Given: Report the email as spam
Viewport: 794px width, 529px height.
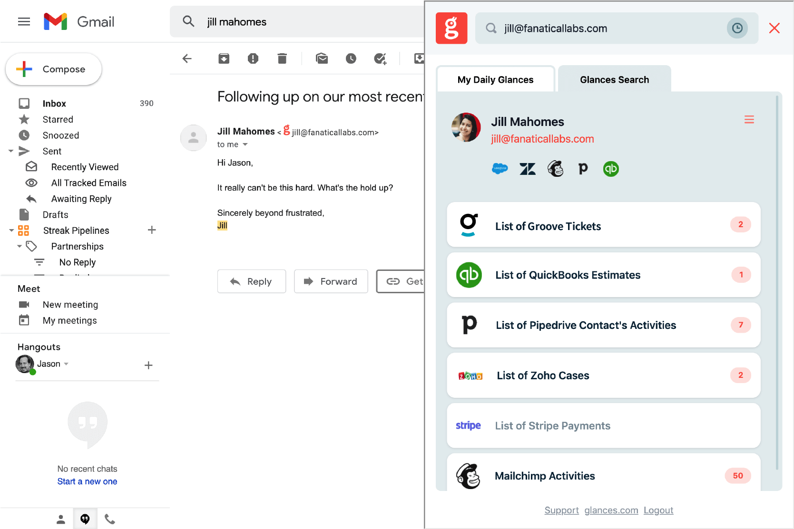Looking at the screenshot, I should pyautogui.click(x=253, y=58).
